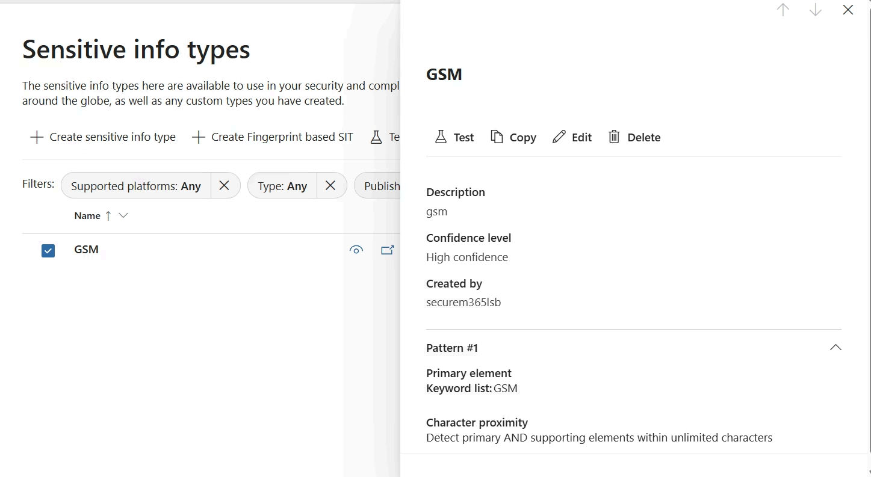The width and height of the screenshot is (871, 477).
Task: Delete the GSM sensitive info type
Action: coord(634,137)
